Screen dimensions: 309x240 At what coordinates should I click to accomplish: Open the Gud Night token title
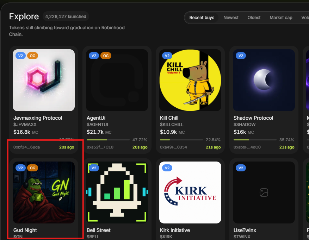point(25,230)
